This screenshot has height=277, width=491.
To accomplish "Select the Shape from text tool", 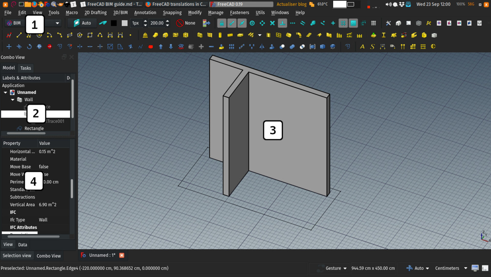I will pyautogui.click(x=372, y=47).
